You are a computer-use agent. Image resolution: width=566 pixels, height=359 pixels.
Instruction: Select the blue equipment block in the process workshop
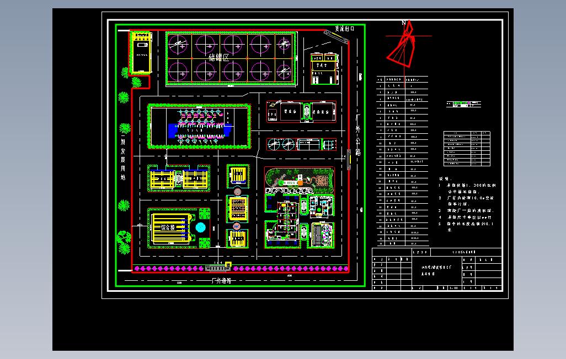(x=173, y=130)
